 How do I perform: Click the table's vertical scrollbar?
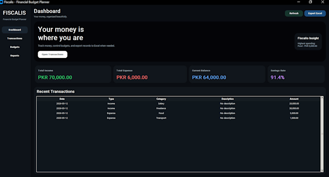click(322, 134)
